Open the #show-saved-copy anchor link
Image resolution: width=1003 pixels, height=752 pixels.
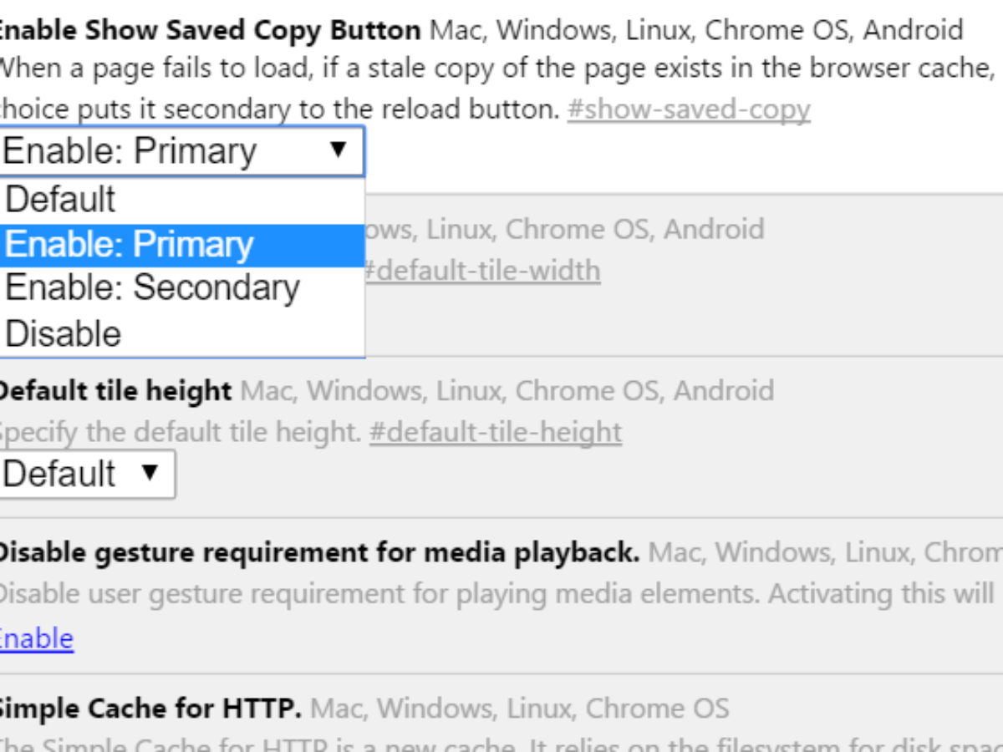[689, 109]
